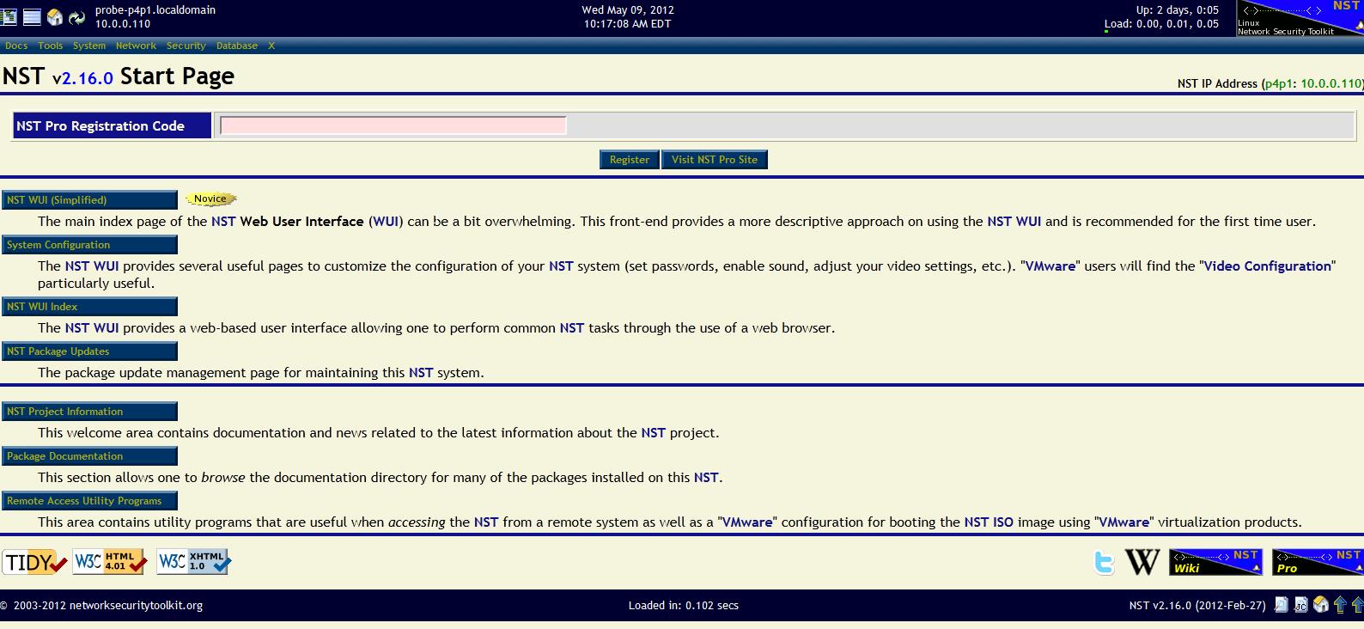Click the home icon in the footer

(1321, 605)
